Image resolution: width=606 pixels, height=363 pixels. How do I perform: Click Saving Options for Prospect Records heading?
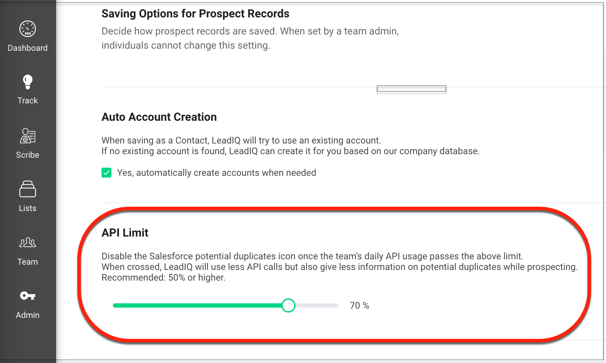point(195,13)
